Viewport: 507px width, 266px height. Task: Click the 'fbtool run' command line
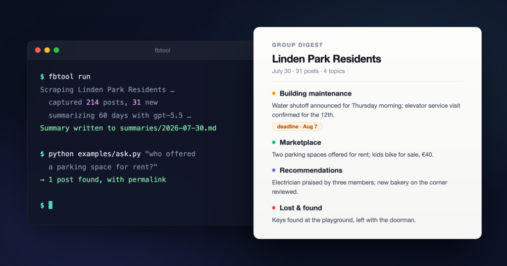tap(65, 77)
